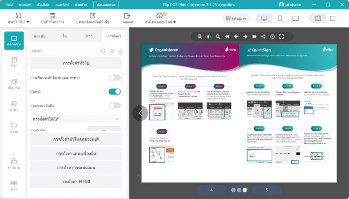Click the zoom-in magnifier in preview toolbar
Screen dimensions: 349x199
click(200, 37)
